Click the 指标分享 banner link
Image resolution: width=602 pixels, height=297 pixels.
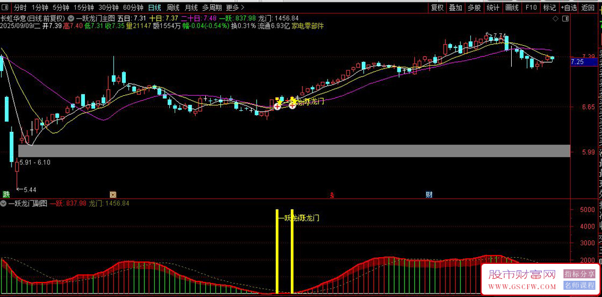click(x=579, y=274)
